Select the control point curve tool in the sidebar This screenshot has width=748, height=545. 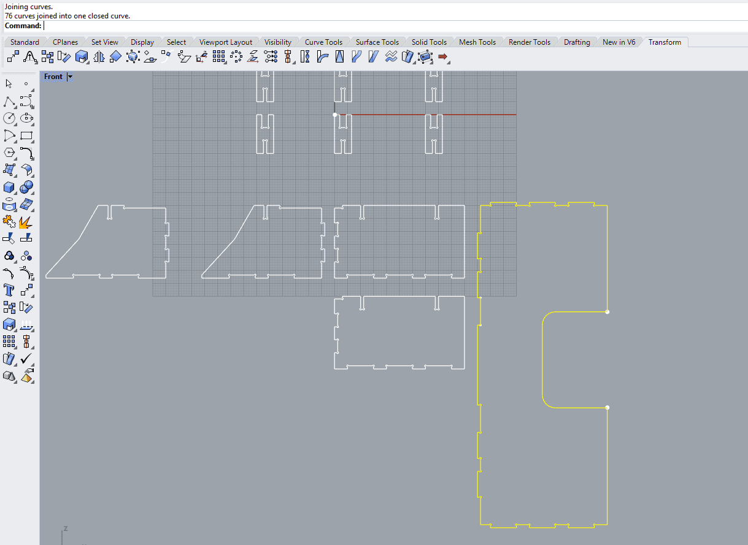[26, 101]
